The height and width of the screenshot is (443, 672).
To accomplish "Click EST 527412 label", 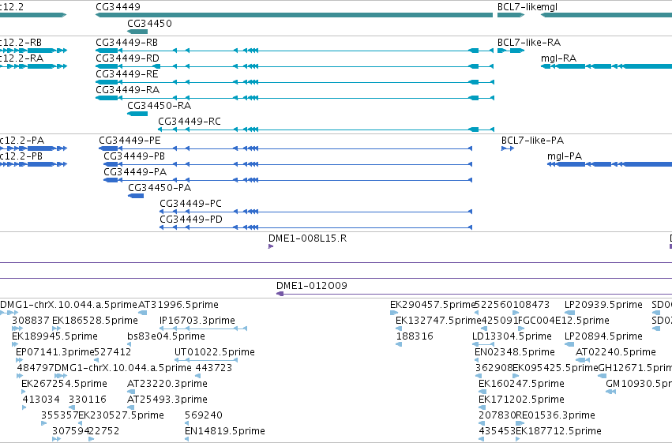I will pos(113,352).
